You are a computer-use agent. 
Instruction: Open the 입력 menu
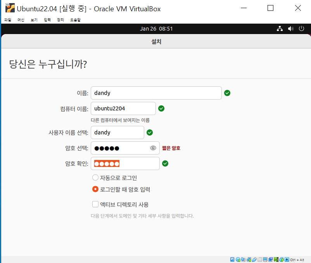(47, 20)
